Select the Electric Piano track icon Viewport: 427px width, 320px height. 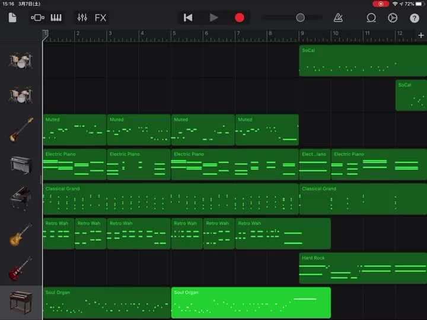[21, 164]
